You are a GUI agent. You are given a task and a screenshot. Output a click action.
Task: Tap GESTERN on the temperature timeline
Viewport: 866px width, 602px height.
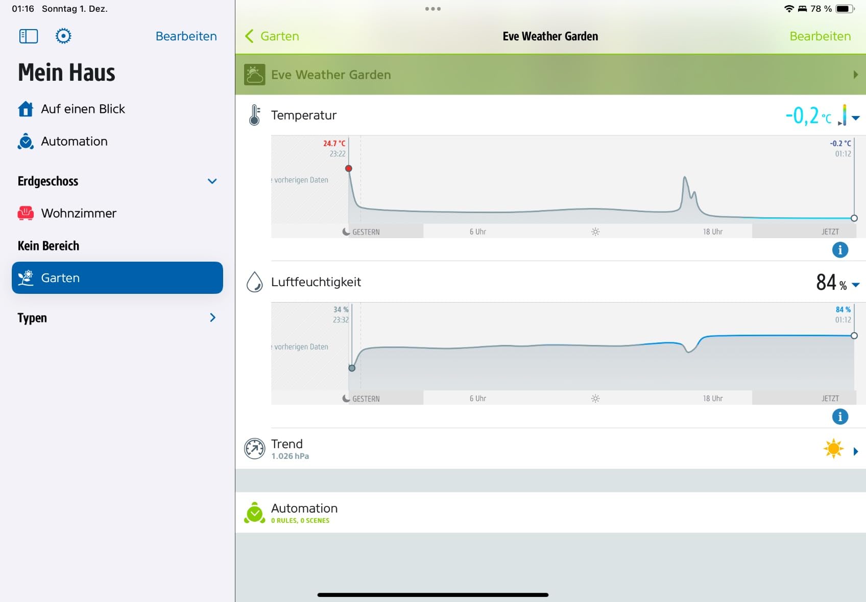click(x=366, y=232)
